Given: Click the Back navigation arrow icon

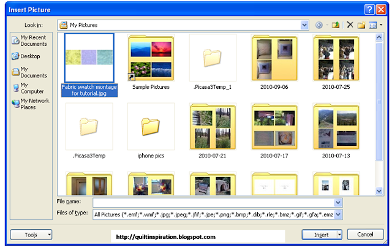Looking at the screenshot, I should [318, 25].
